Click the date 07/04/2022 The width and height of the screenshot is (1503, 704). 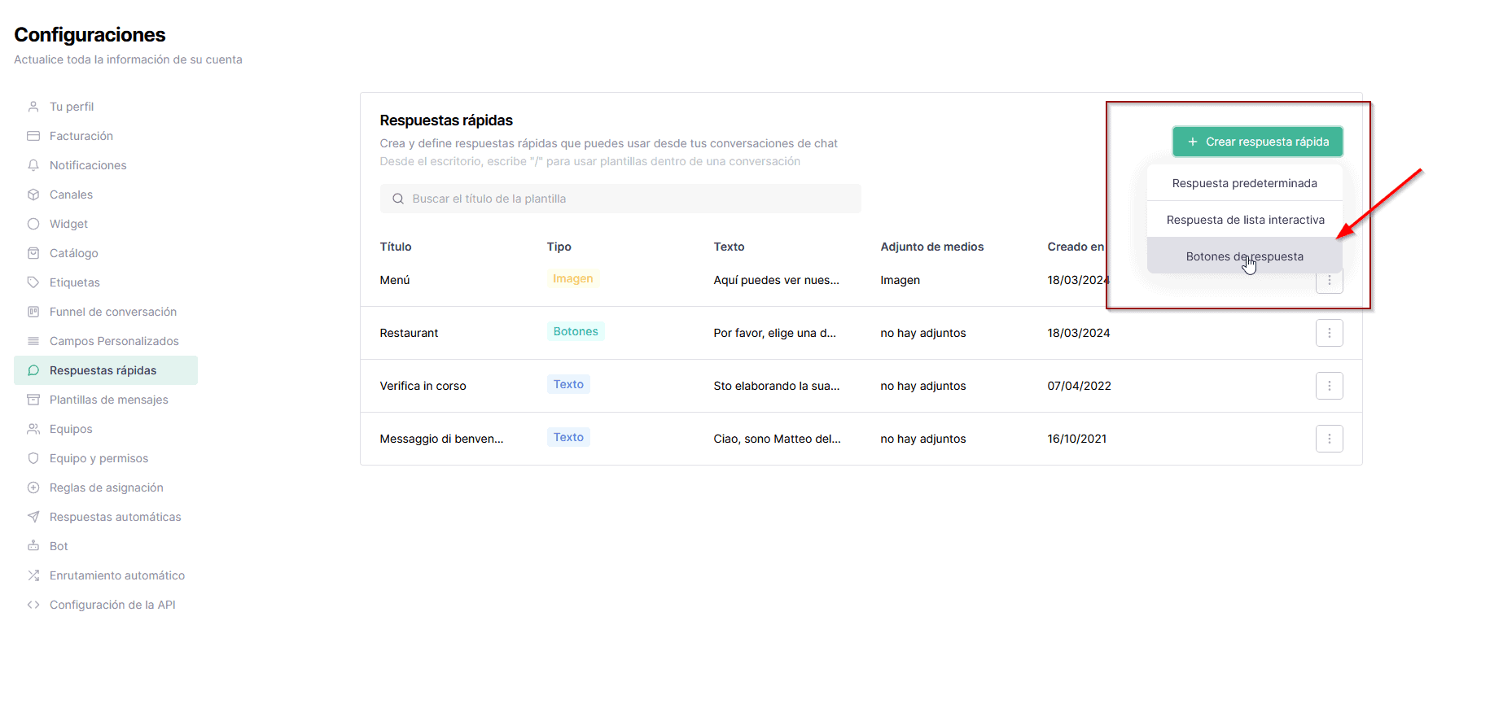point(1079,386)
